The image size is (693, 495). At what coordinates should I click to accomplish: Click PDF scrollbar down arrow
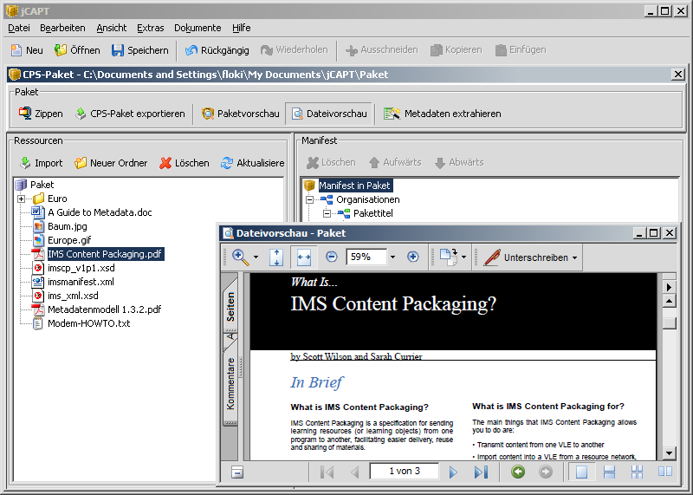pos(670,454)
